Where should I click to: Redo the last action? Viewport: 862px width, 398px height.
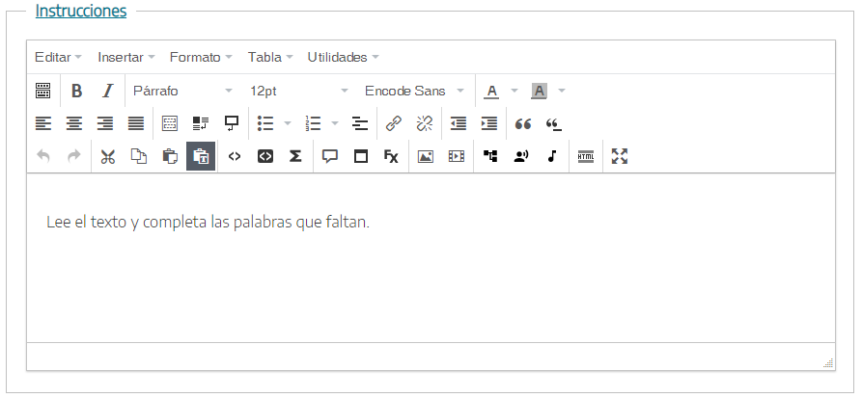pyautogui.click(x=74, y=156)
